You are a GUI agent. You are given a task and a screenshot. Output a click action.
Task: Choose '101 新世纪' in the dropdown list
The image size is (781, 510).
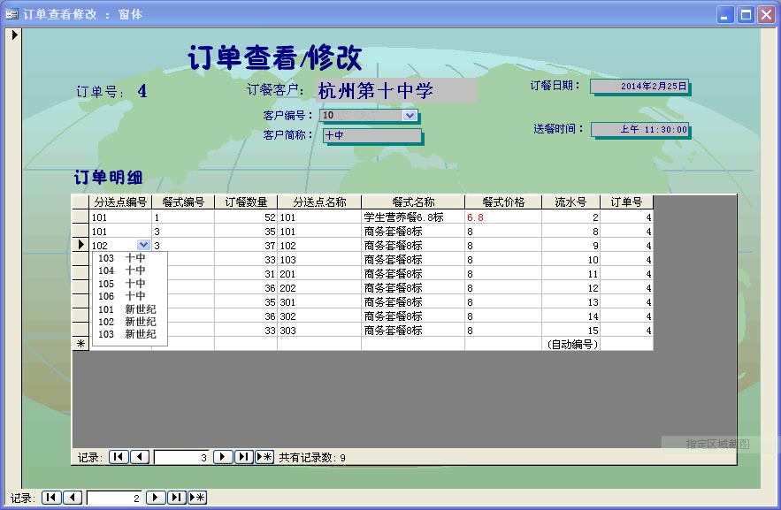click(x=121, y=309)
